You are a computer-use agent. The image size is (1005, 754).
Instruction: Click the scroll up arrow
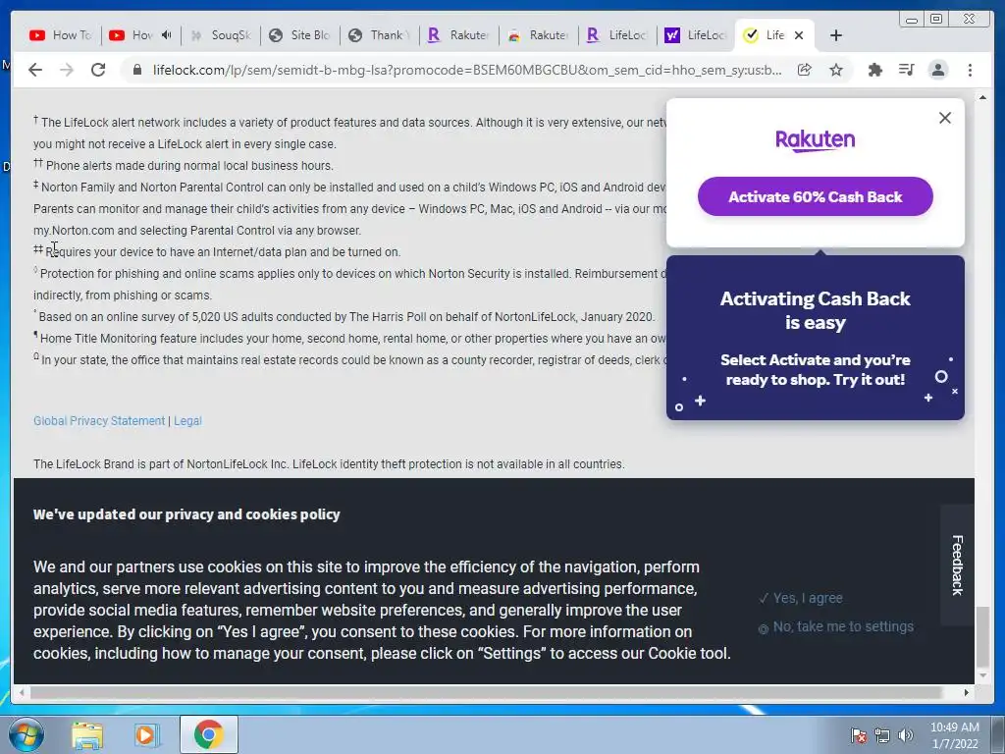pos(982,97)
